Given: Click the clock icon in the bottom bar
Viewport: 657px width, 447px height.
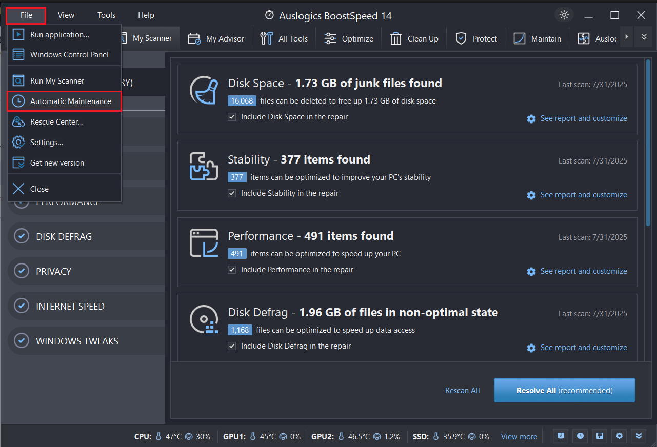Looking at the screenshot, I should pyautogui.click(x=580, y=436).
